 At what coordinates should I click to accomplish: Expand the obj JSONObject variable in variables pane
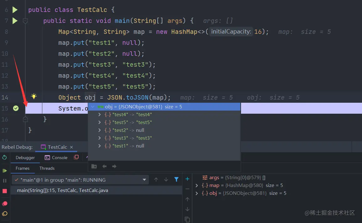[x=197, y=193]
